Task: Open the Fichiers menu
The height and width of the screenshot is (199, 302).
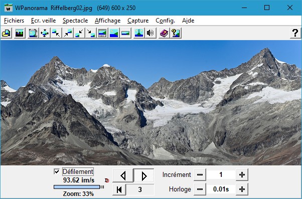Action: (x=14, y=21)
